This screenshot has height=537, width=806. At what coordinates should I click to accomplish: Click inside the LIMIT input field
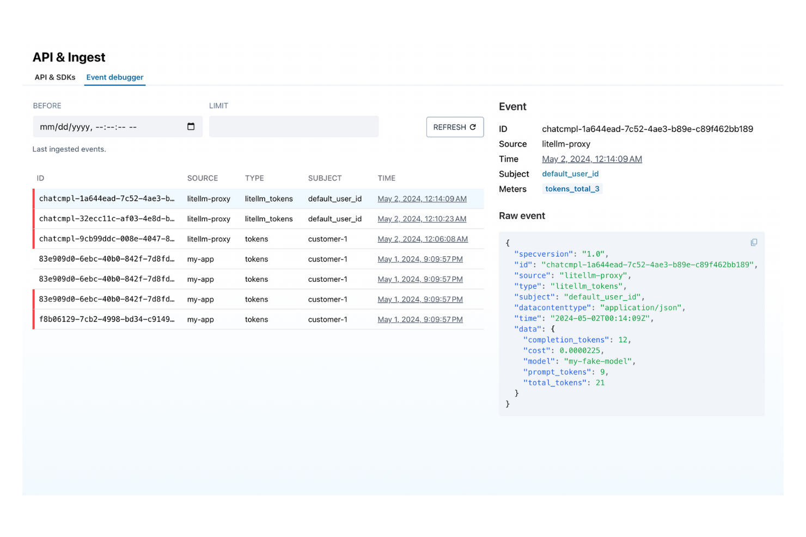294,126
